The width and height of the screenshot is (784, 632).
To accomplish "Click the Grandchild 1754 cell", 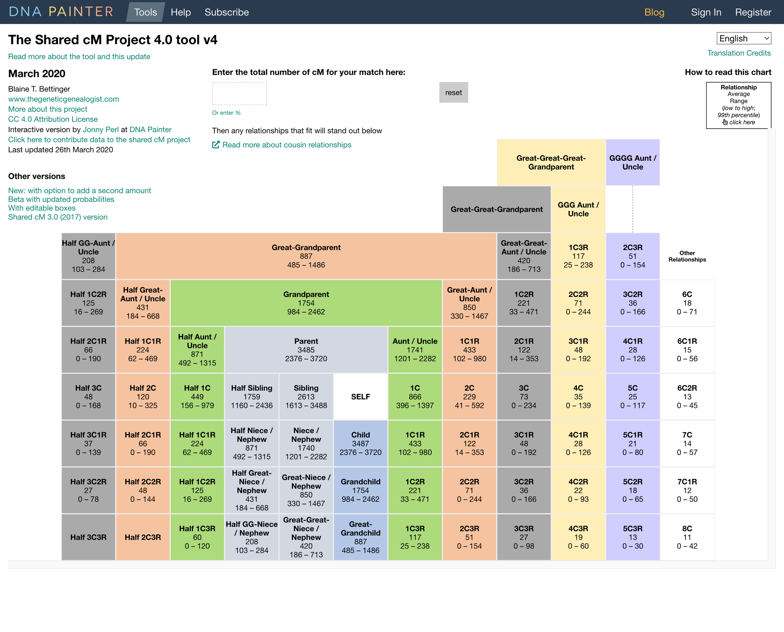I will (x=361, y=490).
